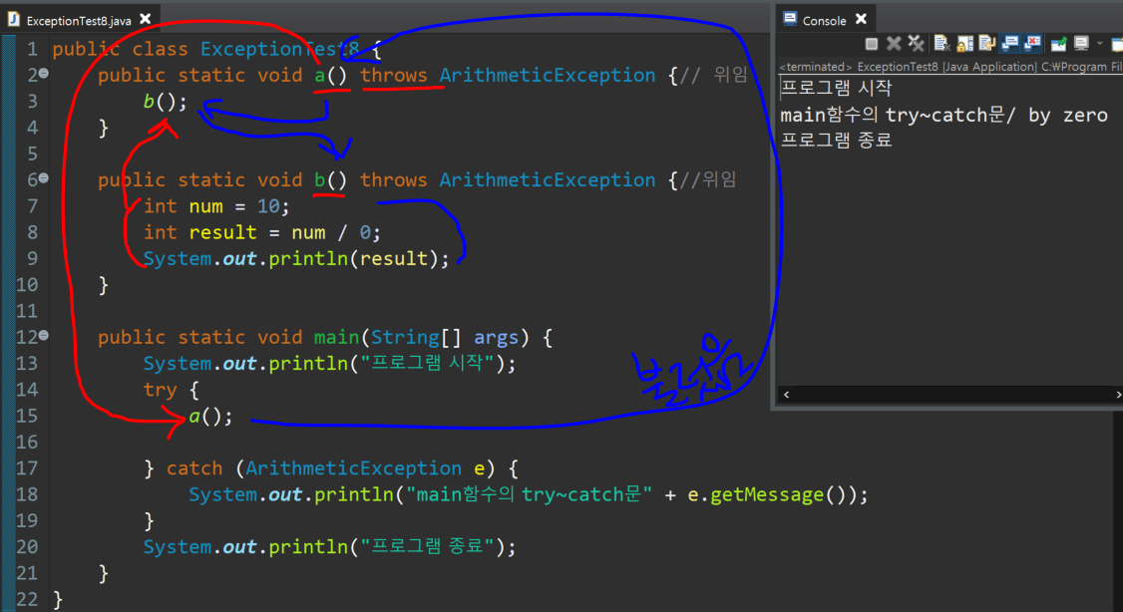Image resolution: width=1123 pixels, height=612 pixels.
Task: Click the "main함수의 try~catch문" string literal
Action: 530,494
